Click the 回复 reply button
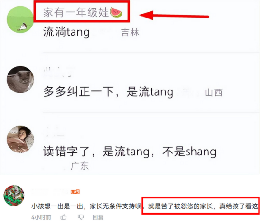 pos(98,217)
